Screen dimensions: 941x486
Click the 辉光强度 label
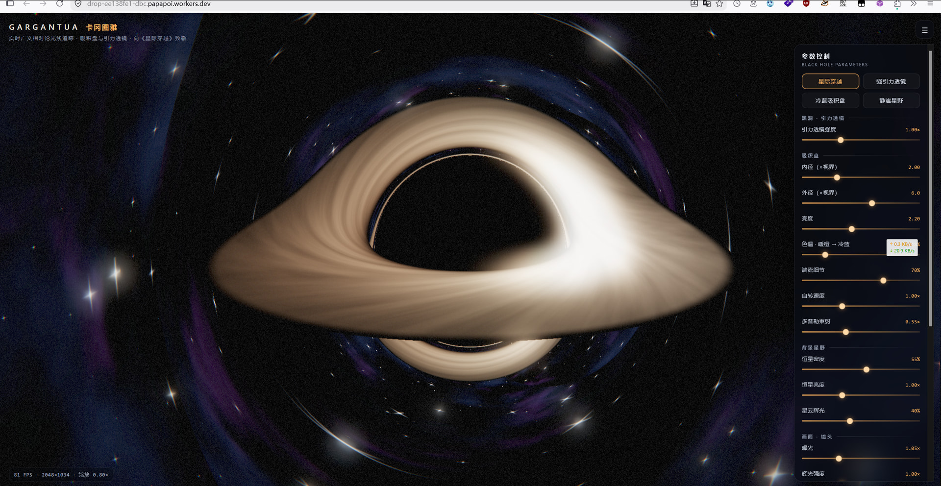point(813,474)
